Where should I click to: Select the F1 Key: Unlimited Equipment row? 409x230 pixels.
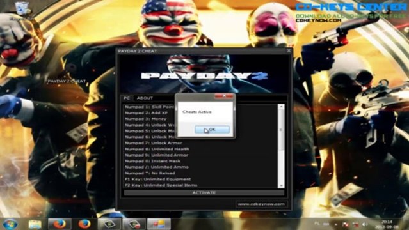pos(158,179)
